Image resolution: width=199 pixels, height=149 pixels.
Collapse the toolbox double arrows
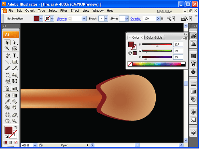pyautogui.click(x=4, y=26)
